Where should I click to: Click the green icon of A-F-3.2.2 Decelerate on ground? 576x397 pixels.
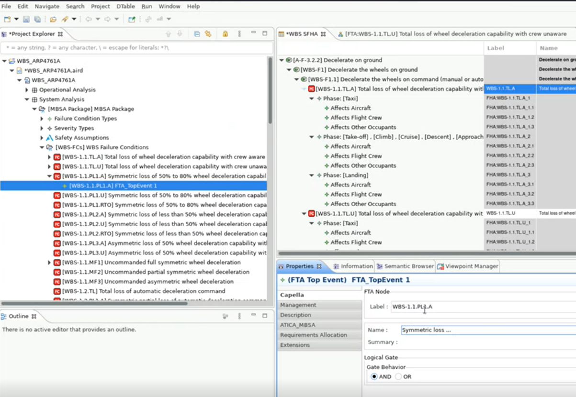point(289,60)
